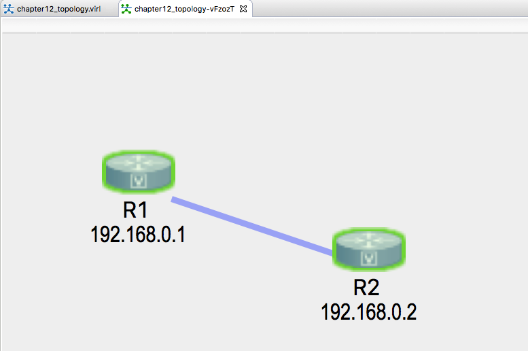Select the 192.168.0.2 address label
This screenshot has height=351, width=528.
[369, 312]
